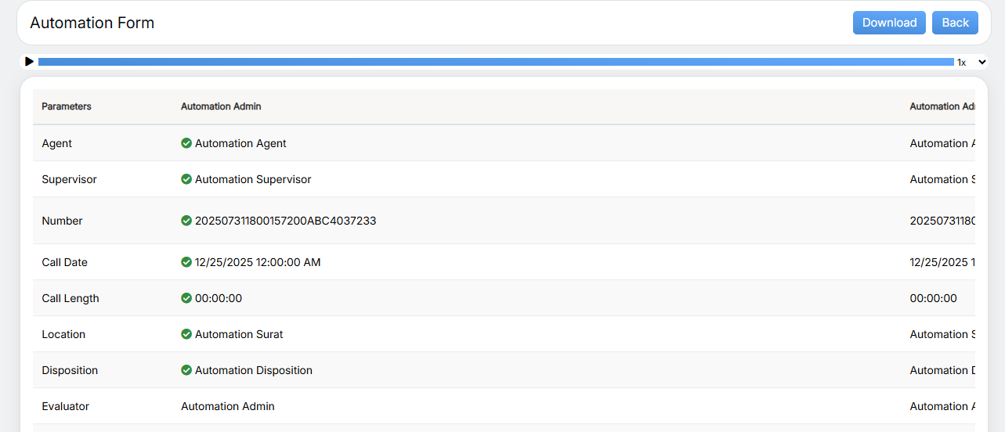Select the Evaluator row label

(66, 406)
